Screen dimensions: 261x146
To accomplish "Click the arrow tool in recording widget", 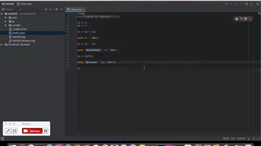I will tap(8, 131).
